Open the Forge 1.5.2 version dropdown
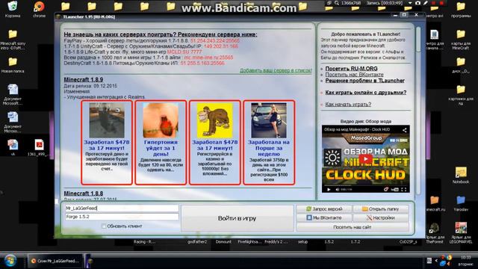 (122, 217)
